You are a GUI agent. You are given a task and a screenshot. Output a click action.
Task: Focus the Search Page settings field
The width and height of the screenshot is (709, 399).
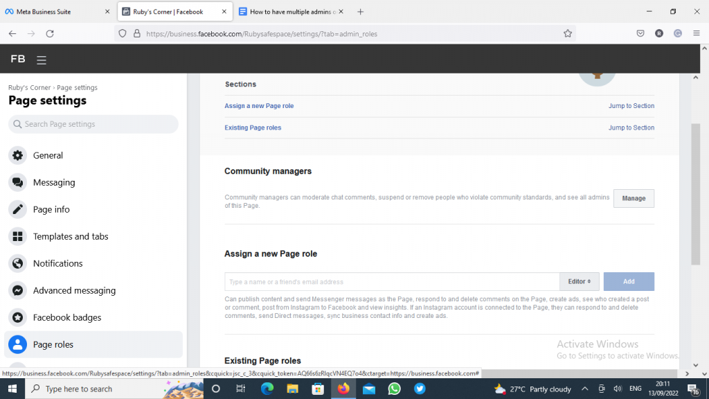[93, 124]
